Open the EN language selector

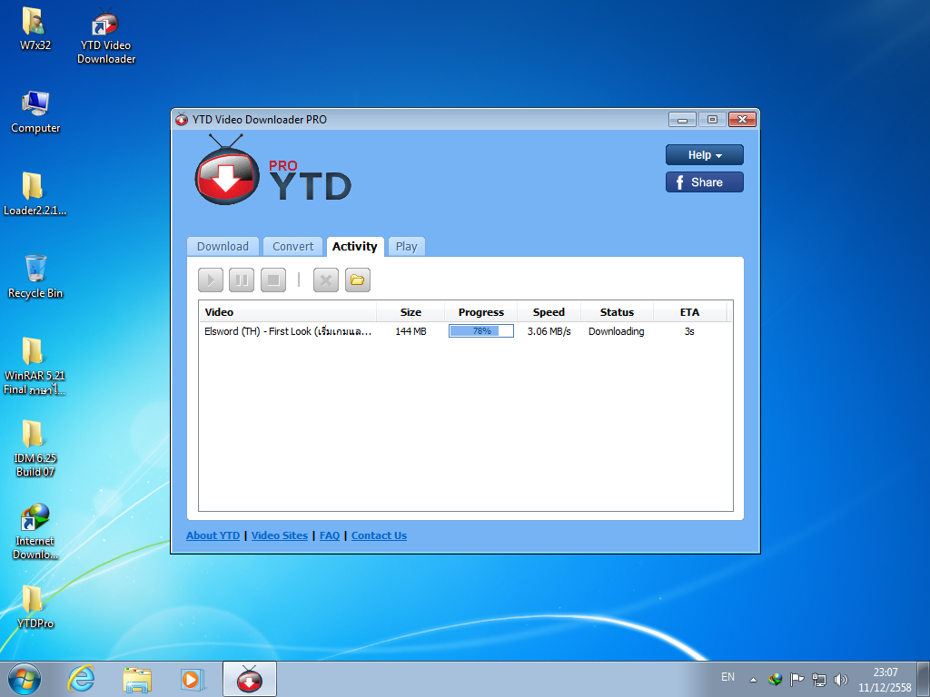727,677
